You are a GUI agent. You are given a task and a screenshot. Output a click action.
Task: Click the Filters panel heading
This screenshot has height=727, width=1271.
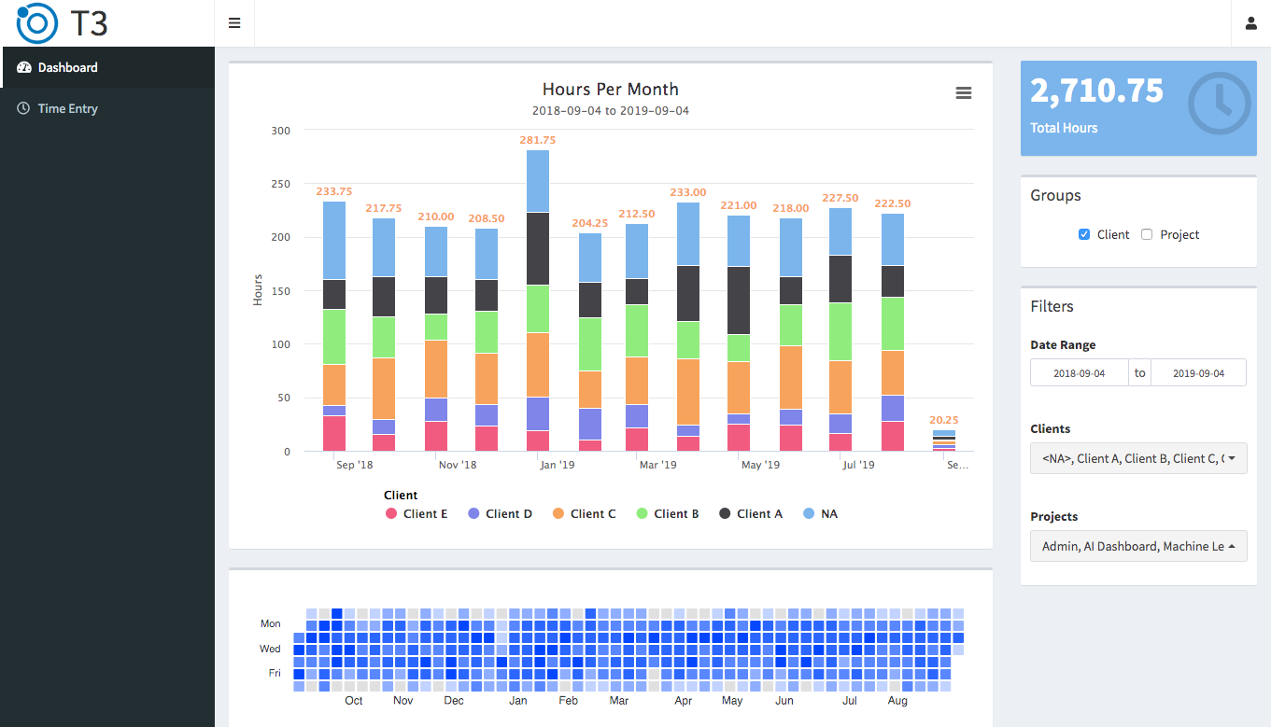pyautogui.click(x=1052, y=307)
